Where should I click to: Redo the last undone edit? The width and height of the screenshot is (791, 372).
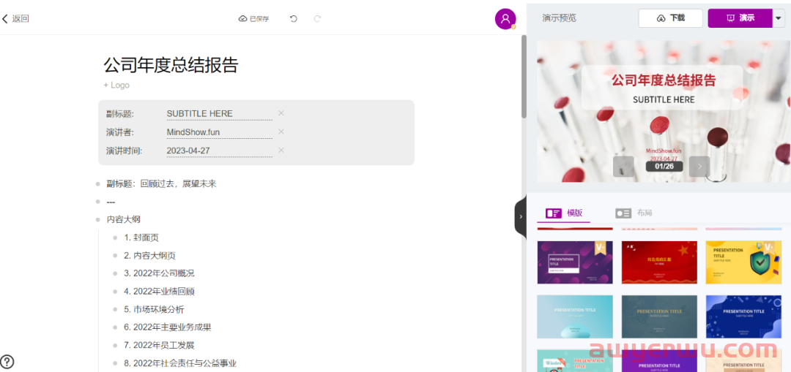click(x=317, y=19)
